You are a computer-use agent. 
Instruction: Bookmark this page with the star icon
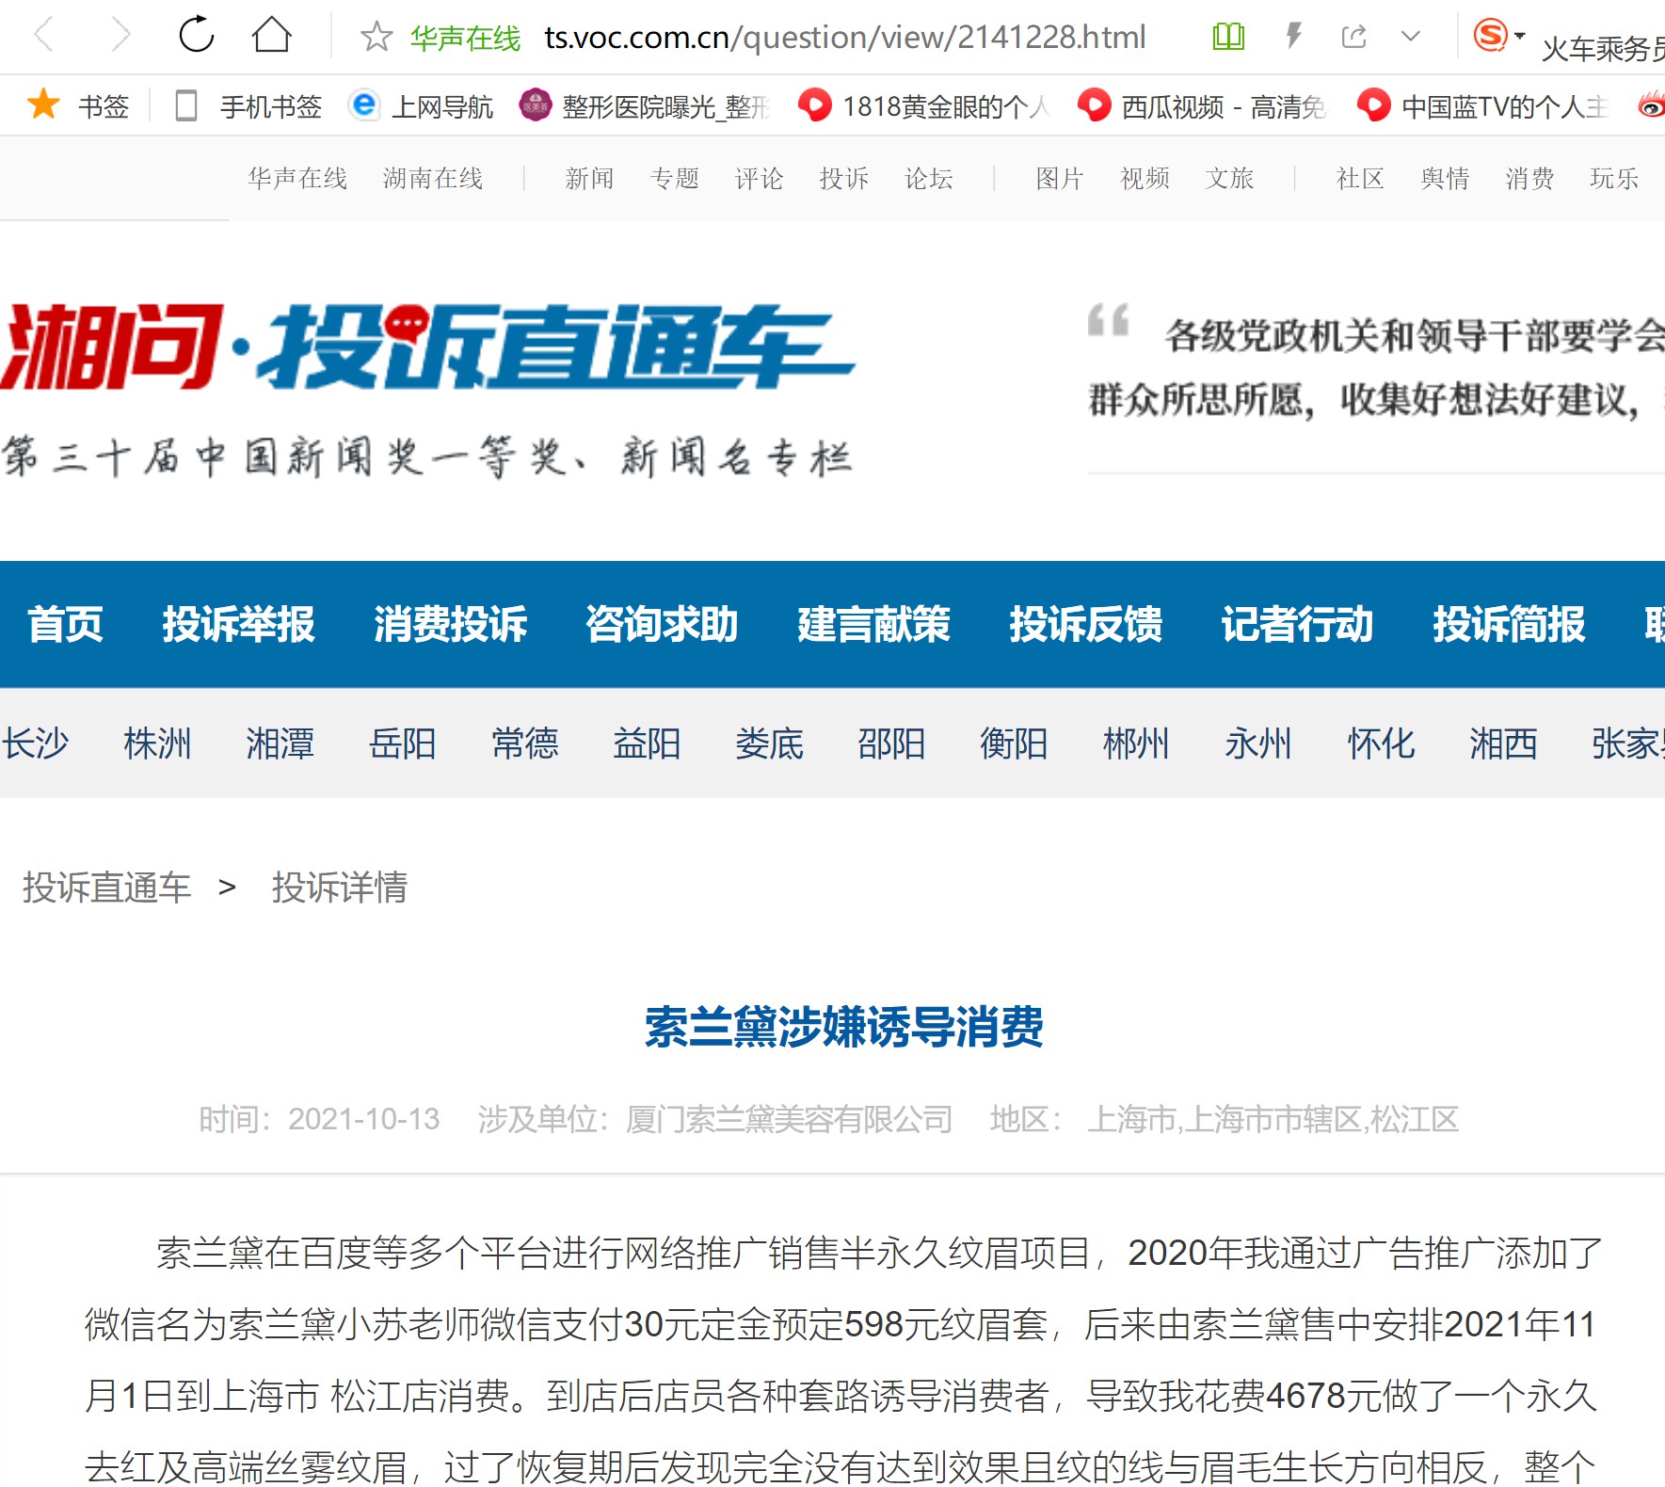376,37
